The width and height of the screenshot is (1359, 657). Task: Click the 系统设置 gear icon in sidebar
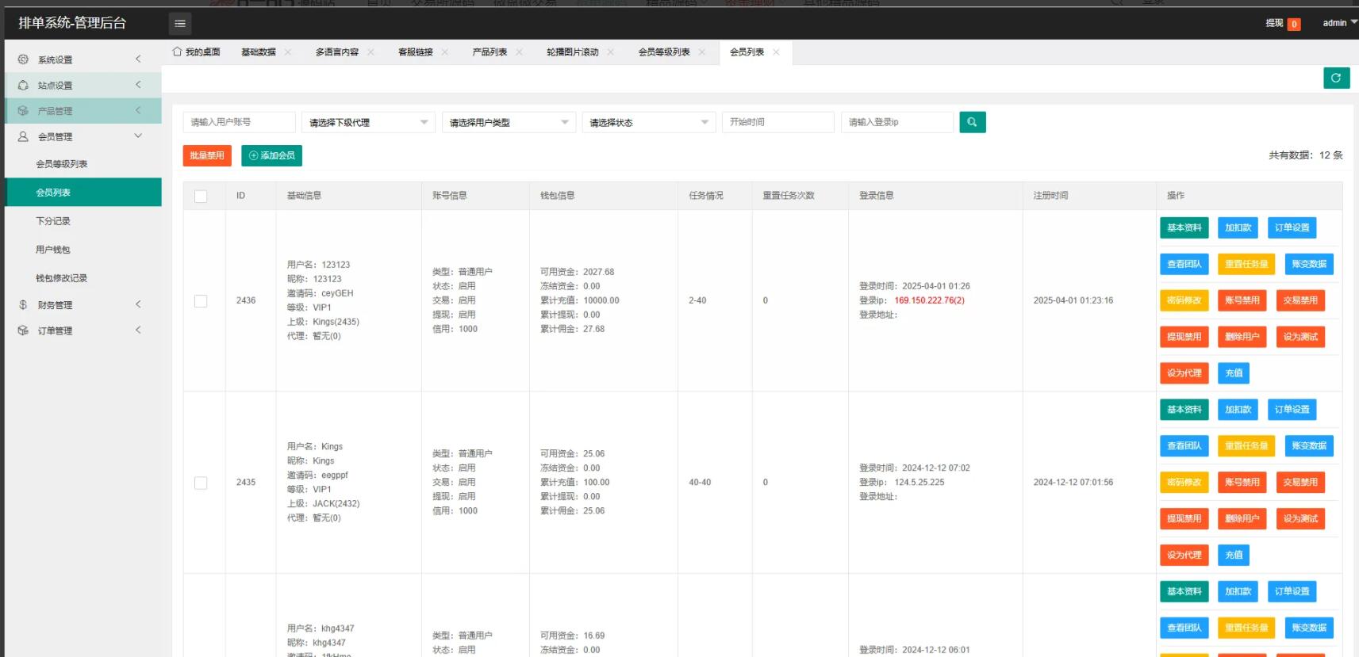pos(23,59)
